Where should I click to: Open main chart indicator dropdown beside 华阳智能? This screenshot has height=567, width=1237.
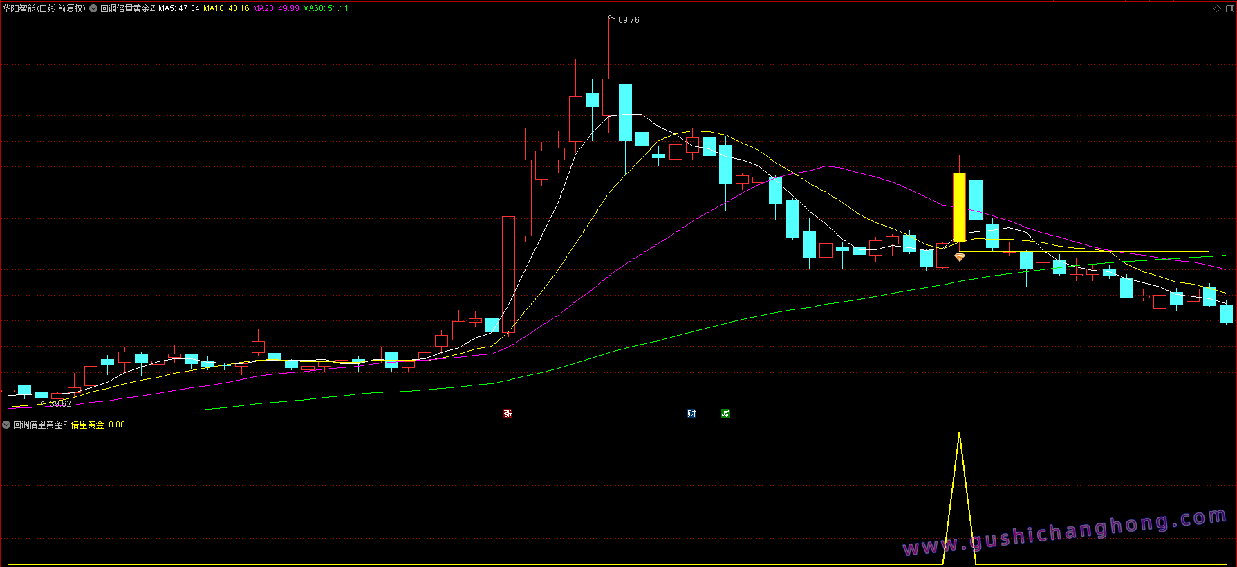pyautogui.click(x=93, y=8)
